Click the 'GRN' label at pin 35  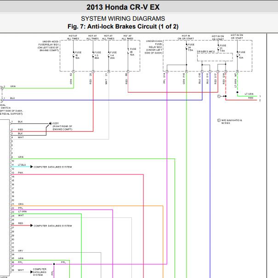point(21,259)
